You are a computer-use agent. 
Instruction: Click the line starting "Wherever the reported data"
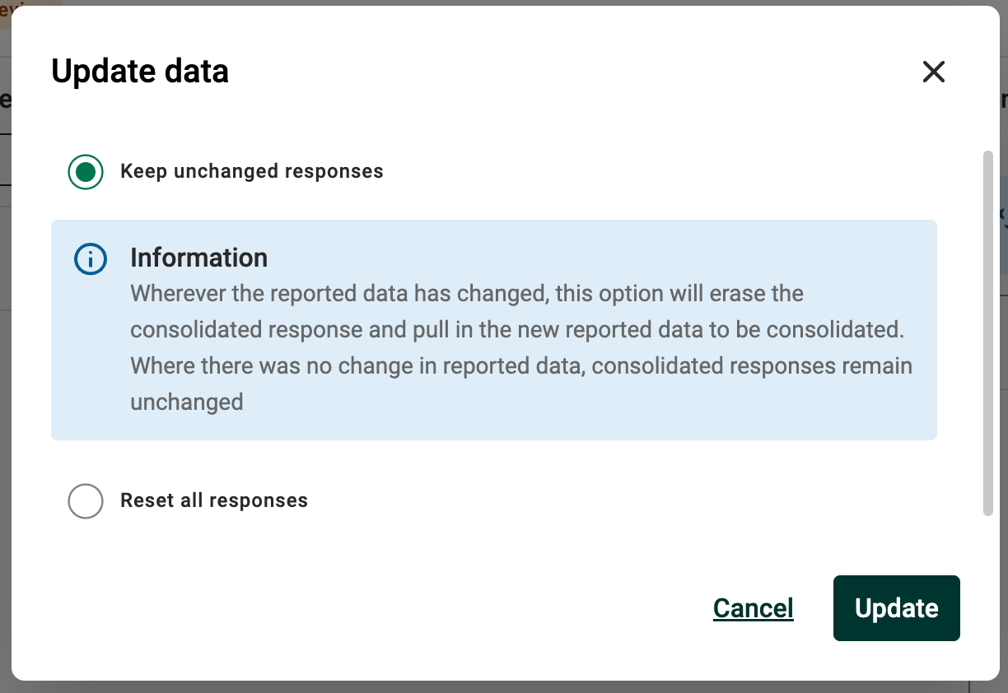[467, 294]
